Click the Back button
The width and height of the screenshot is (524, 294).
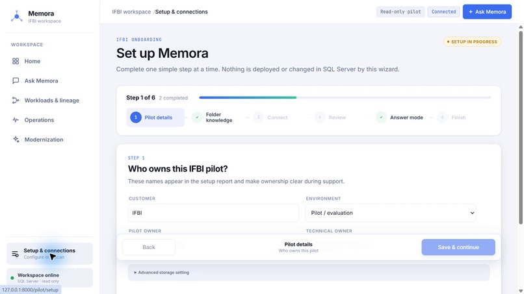(x=149, y=247)
